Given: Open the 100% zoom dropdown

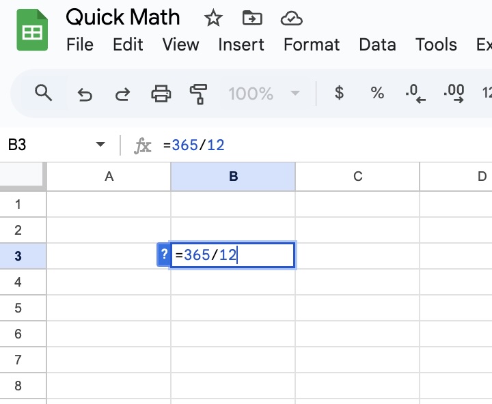Looking at the screenshot, I should click(x=264, y=93).
